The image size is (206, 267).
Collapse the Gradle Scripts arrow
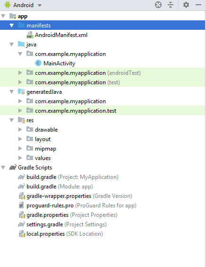pyautogui.click(x=3, y=168)
